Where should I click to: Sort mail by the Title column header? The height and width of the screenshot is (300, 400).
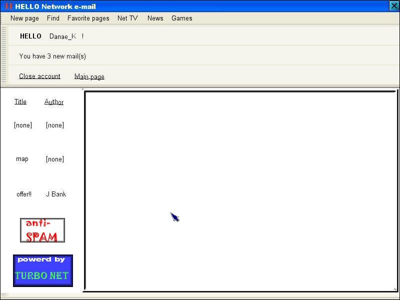(x=20, y=101)
